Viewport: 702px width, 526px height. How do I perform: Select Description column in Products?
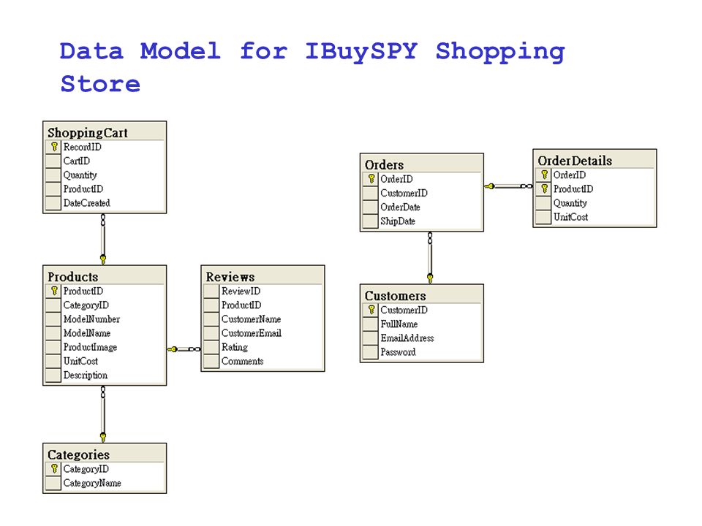pos(86,376)
